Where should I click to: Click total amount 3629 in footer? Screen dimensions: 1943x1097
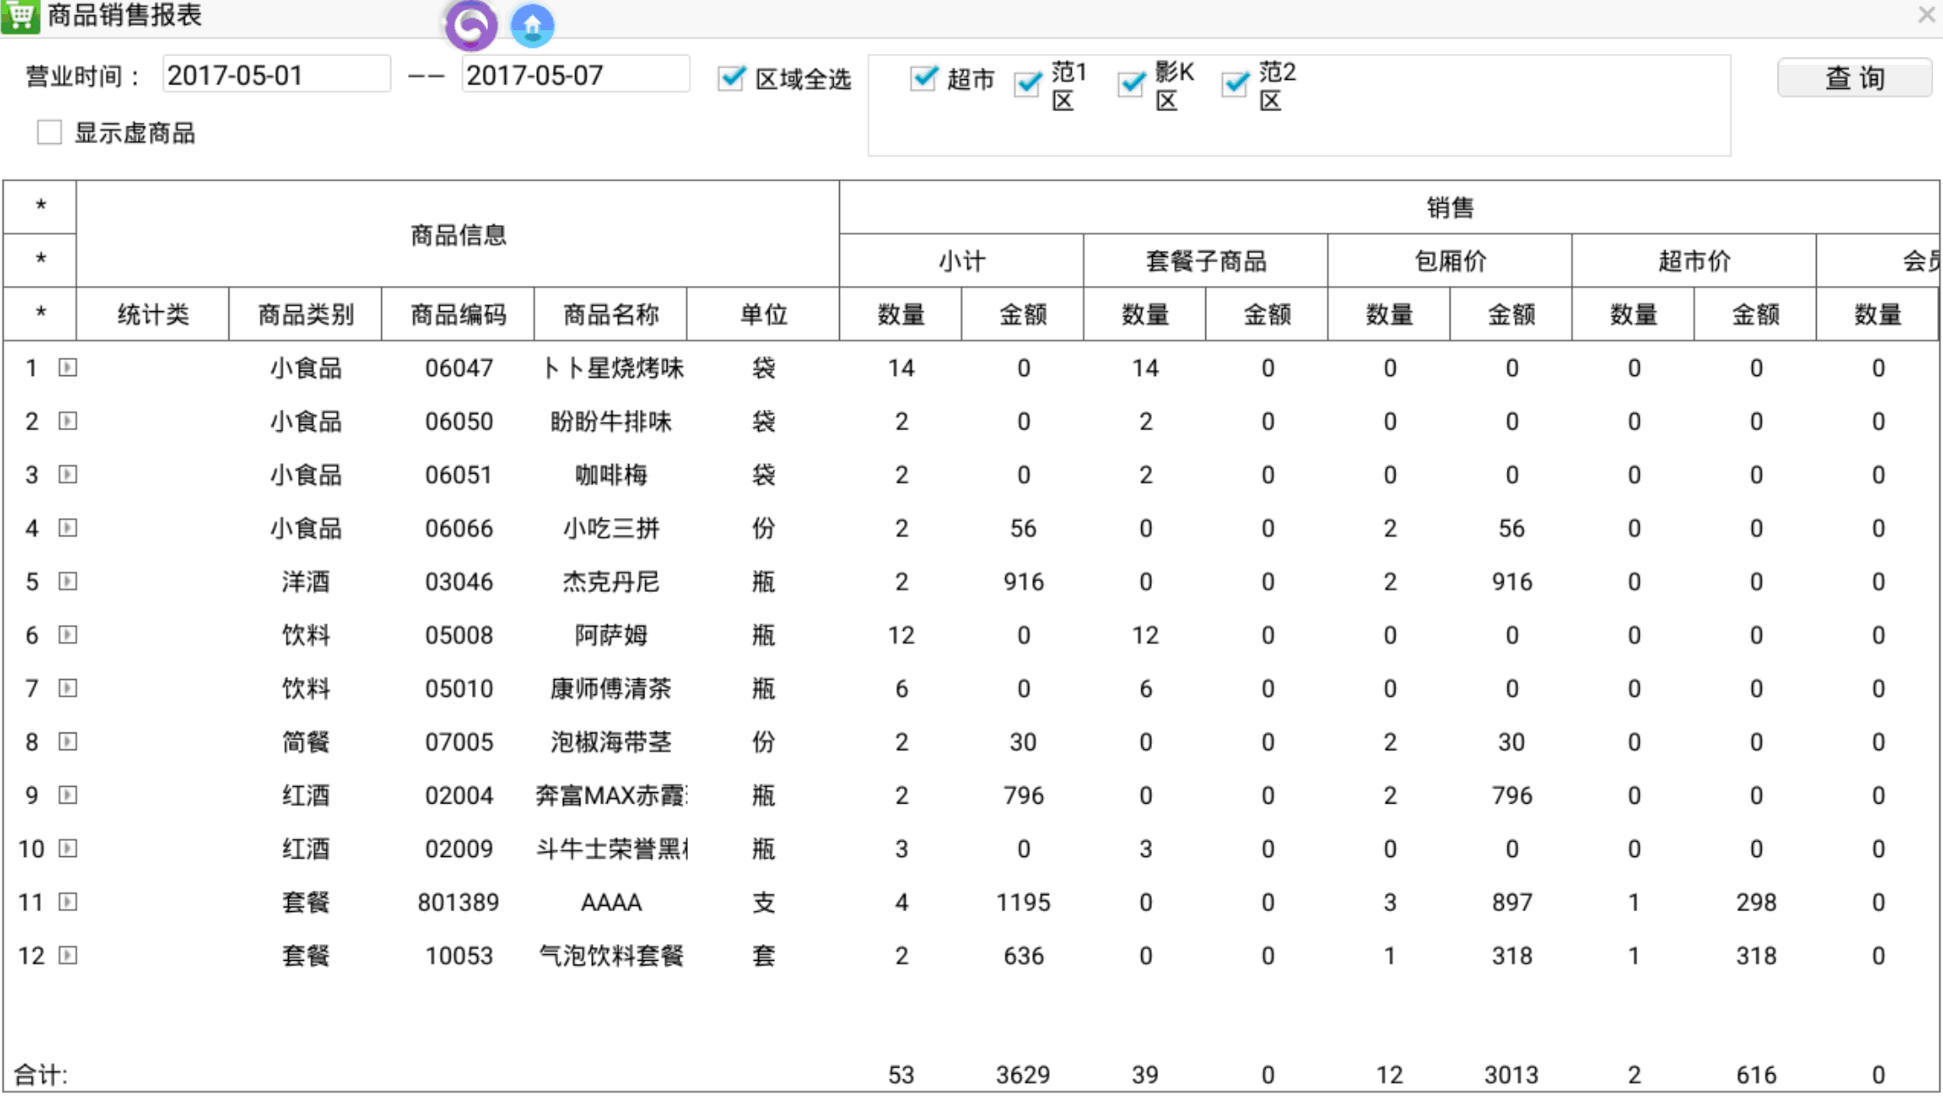[1023, 1074]
